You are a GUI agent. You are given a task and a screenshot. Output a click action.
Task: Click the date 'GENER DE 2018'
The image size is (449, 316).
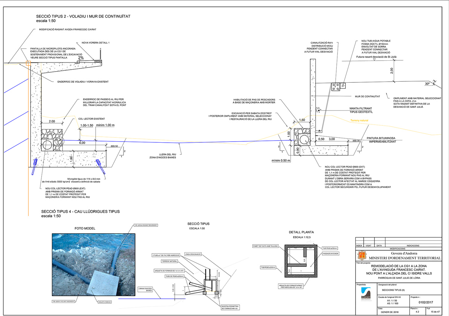pos(389,312)
